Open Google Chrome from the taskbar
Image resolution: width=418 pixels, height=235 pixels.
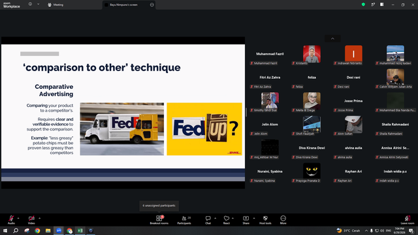37,230
